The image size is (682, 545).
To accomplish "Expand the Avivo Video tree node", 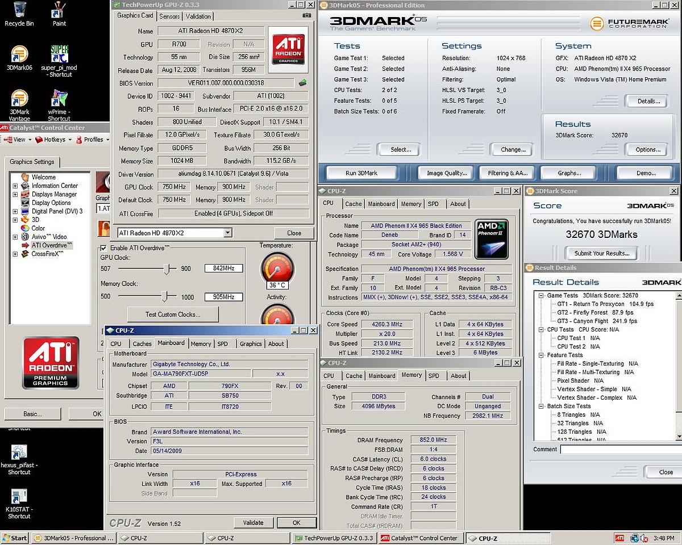I will pyautogui.click(x=15, y=237).
